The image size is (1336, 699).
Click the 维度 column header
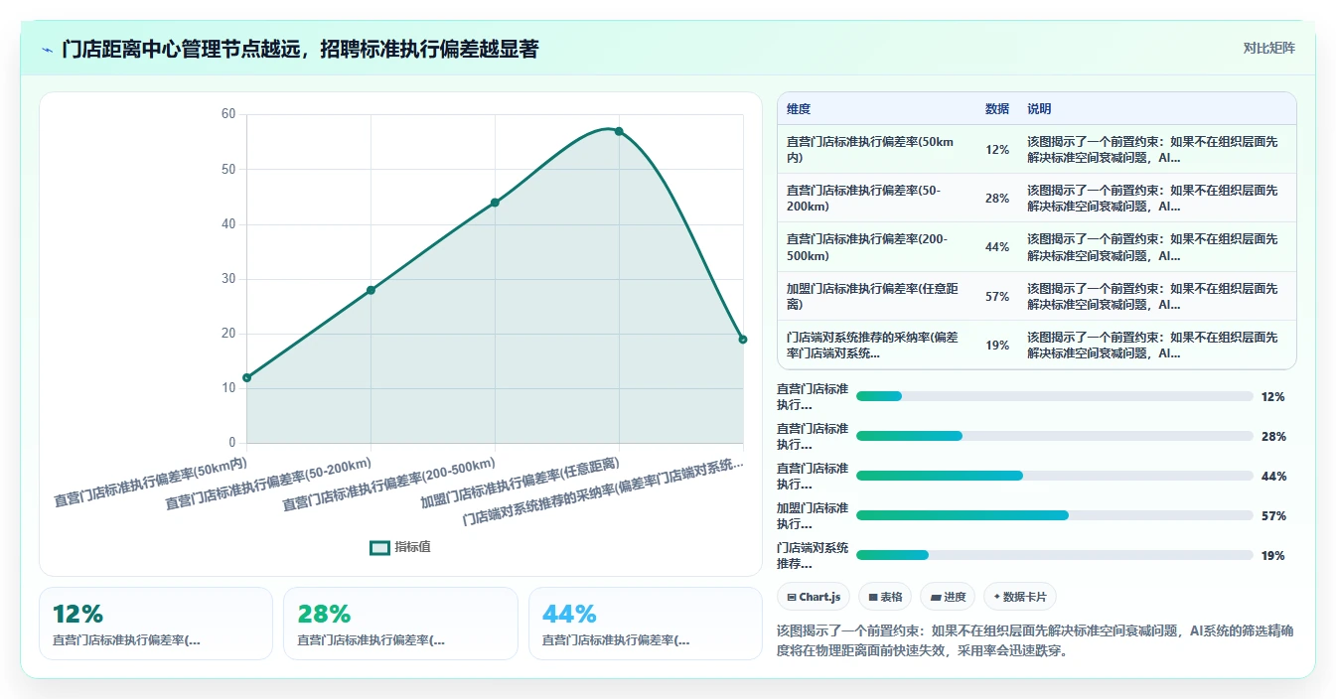(x=799, y=109)
